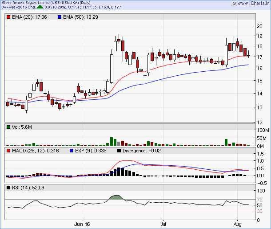Click the MACD axis label -0.5
The height and width of the screenshot is (229, 271).
tap(262, 183)
